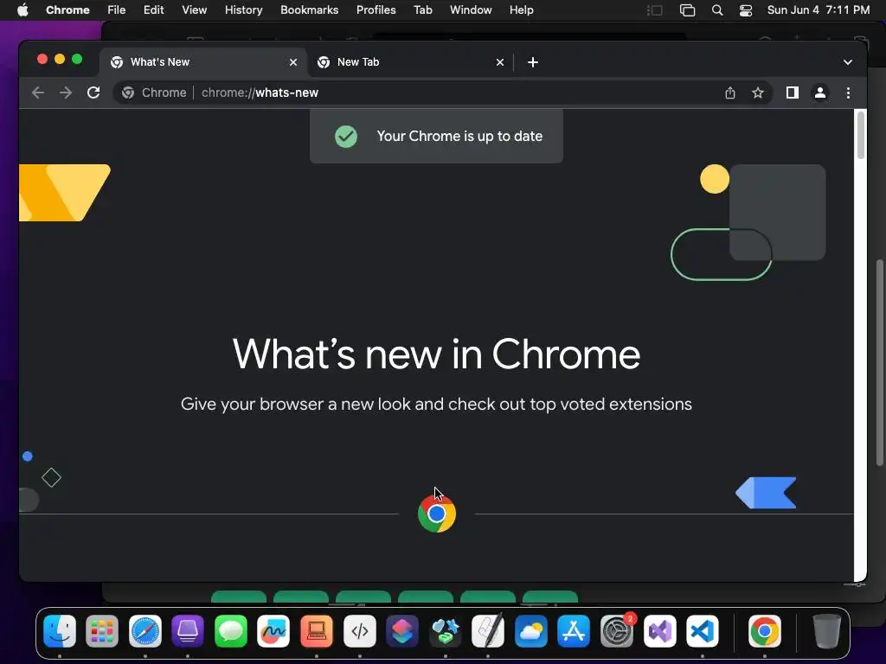Open Freeform from the Dock
886x664 pixels.
(x=273, y=631)
